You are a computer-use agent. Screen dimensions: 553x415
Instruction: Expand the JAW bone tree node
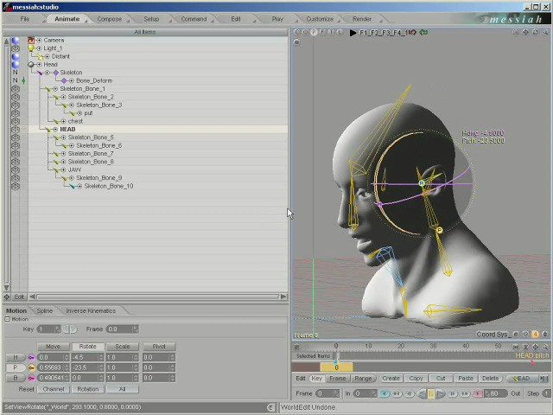point(63,170)
